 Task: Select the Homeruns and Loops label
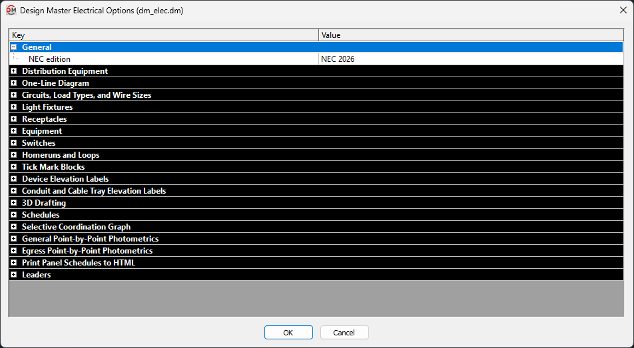click(x=61, y=155)
